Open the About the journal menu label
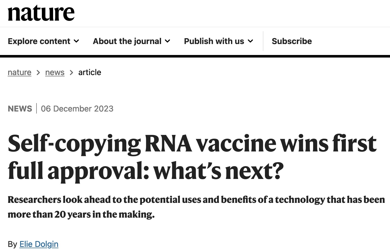Screen dimensions: 390x252 click(127, 41)
